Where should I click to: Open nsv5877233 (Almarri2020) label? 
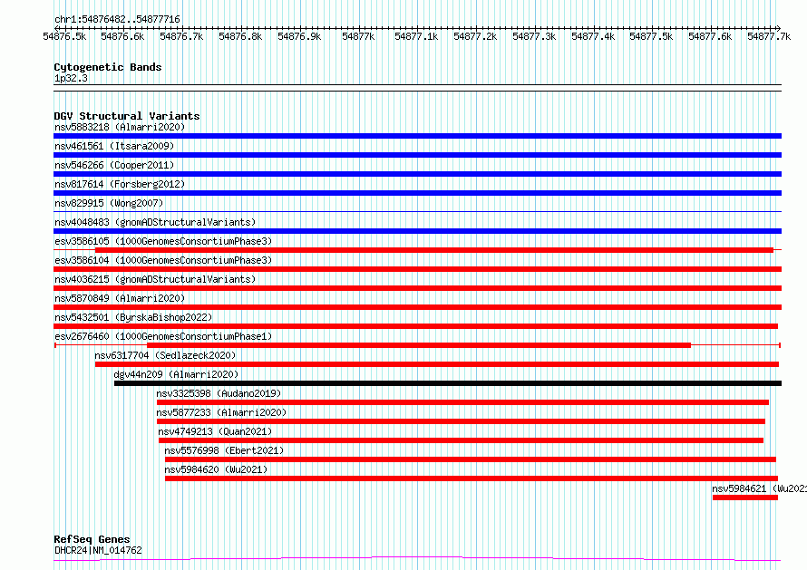click(221, 412)
